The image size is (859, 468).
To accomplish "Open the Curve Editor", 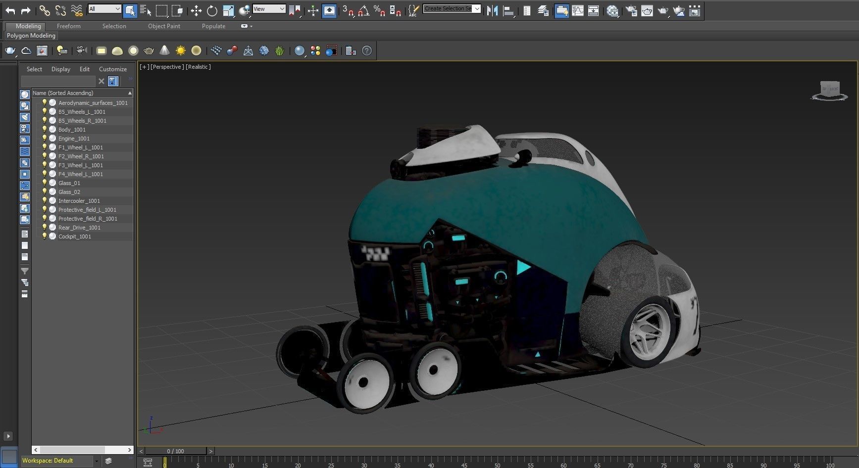I will pos(578,10).
